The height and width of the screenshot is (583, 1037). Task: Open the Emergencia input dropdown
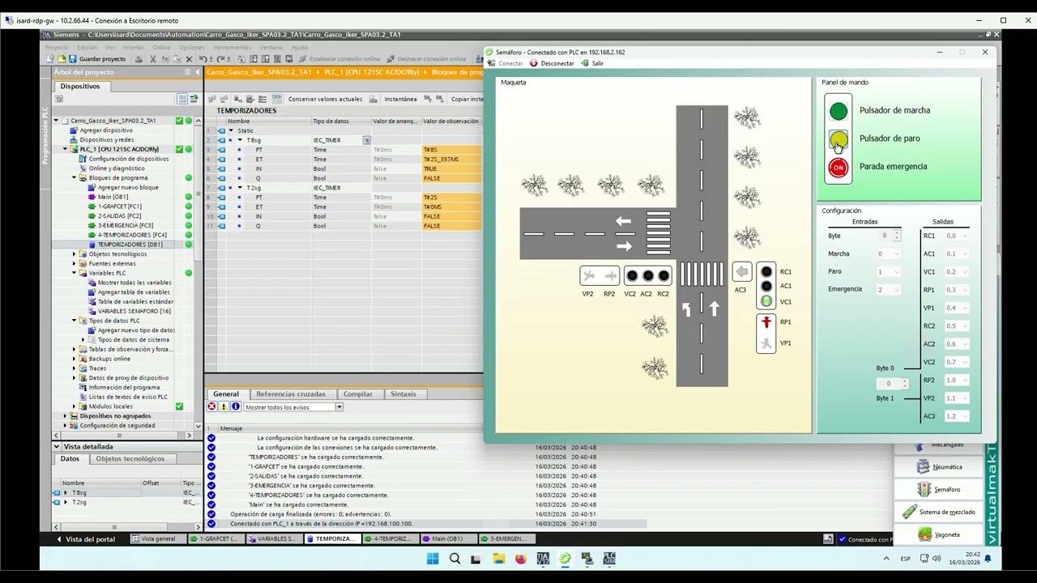click(889, 290)
